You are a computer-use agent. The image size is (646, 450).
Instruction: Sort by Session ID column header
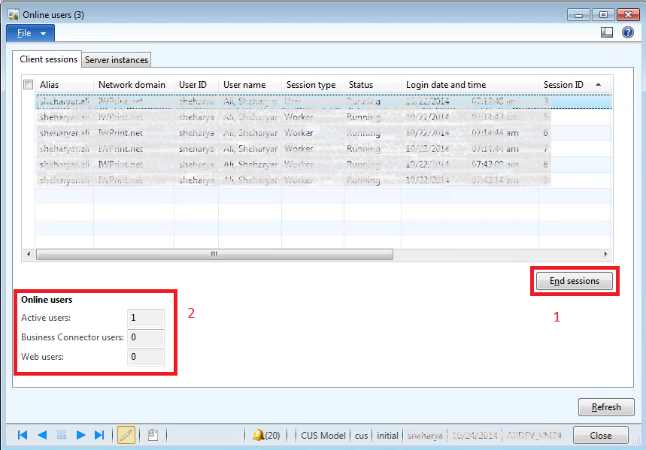point(563,85)
